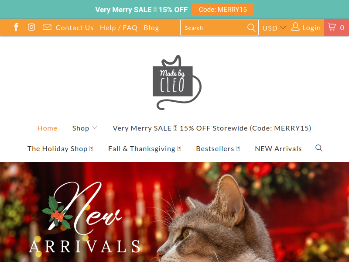
Task: Open NEW Arrivals in navigation
Action: (278, 148)
